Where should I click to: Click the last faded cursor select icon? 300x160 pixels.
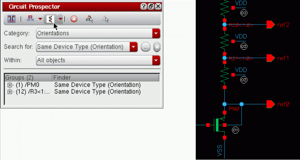(105, 19)
